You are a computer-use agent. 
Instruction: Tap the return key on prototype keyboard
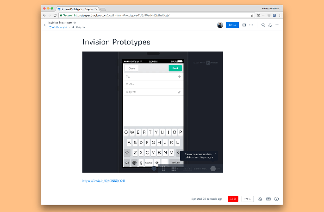click(x=176, y=163)
